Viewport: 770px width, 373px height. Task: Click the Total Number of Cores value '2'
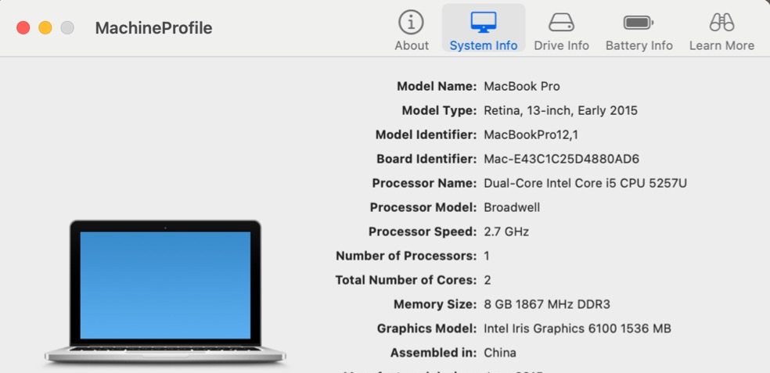(488, 280)
